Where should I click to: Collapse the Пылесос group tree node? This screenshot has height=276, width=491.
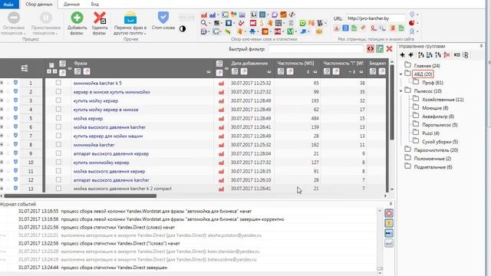point(401,91)
